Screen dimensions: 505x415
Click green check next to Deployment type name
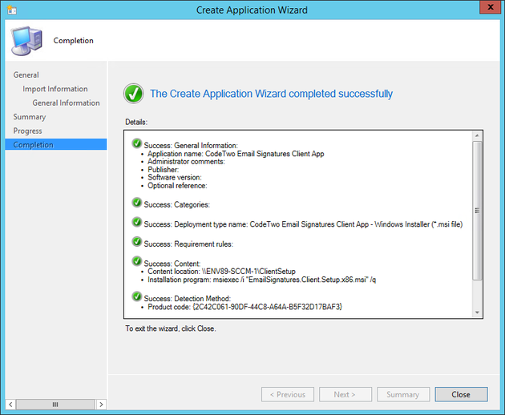(x=137, y=222)
